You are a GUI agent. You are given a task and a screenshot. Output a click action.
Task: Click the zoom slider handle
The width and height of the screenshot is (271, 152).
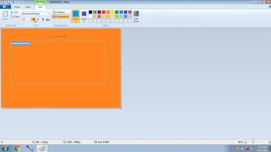pos(253,142)
